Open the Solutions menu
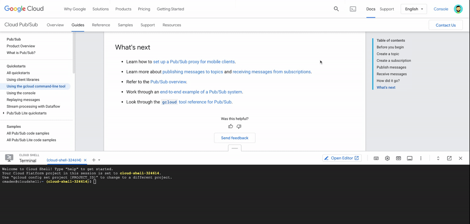The height and width of the screenshot is (224, 470). click(100, 9)
